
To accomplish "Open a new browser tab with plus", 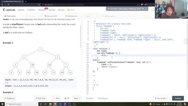I will click(26, 1).
